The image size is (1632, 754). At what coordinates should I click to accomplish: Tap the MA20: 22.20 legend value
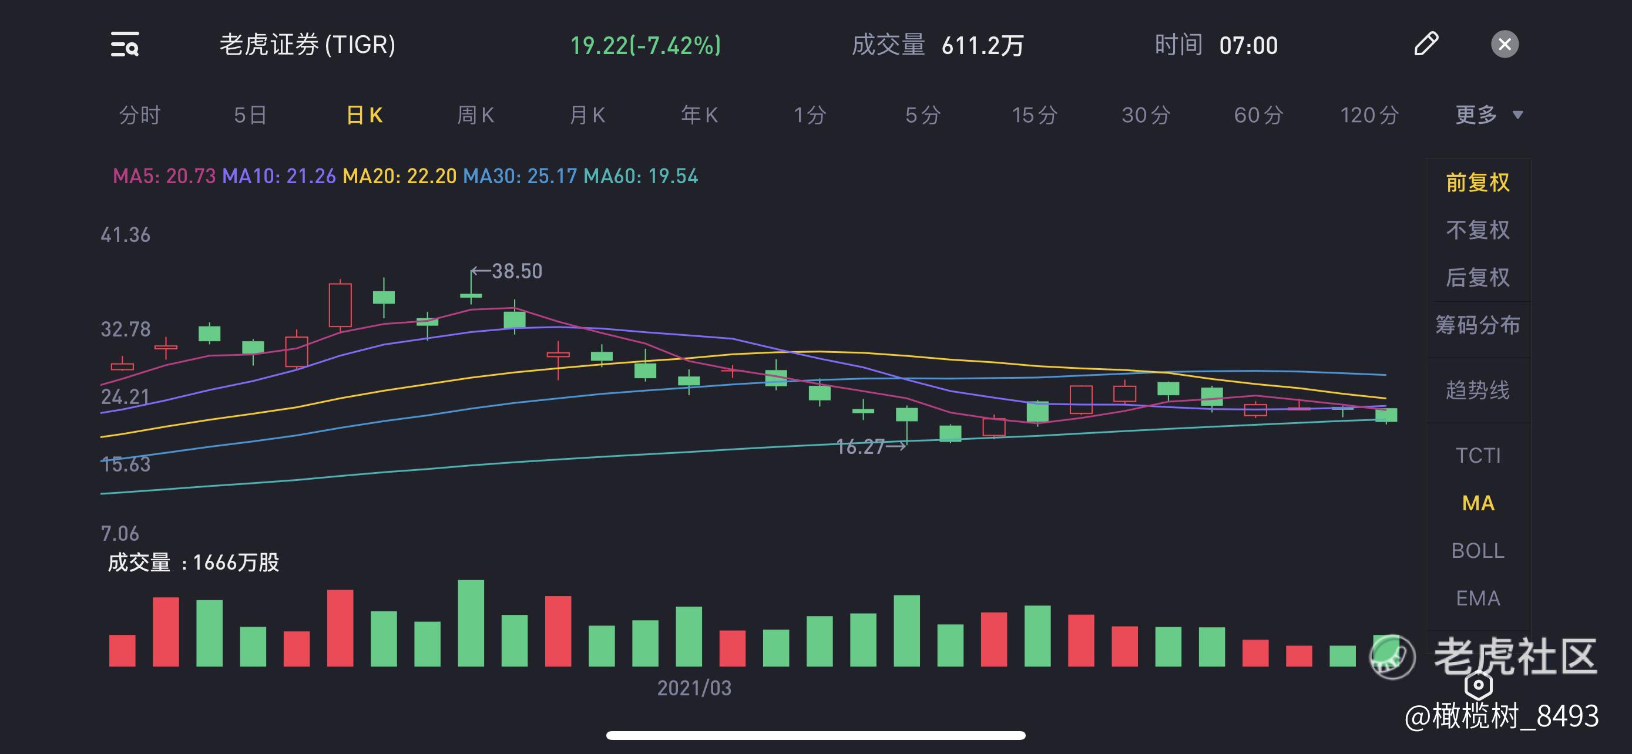tap(399, 176)
